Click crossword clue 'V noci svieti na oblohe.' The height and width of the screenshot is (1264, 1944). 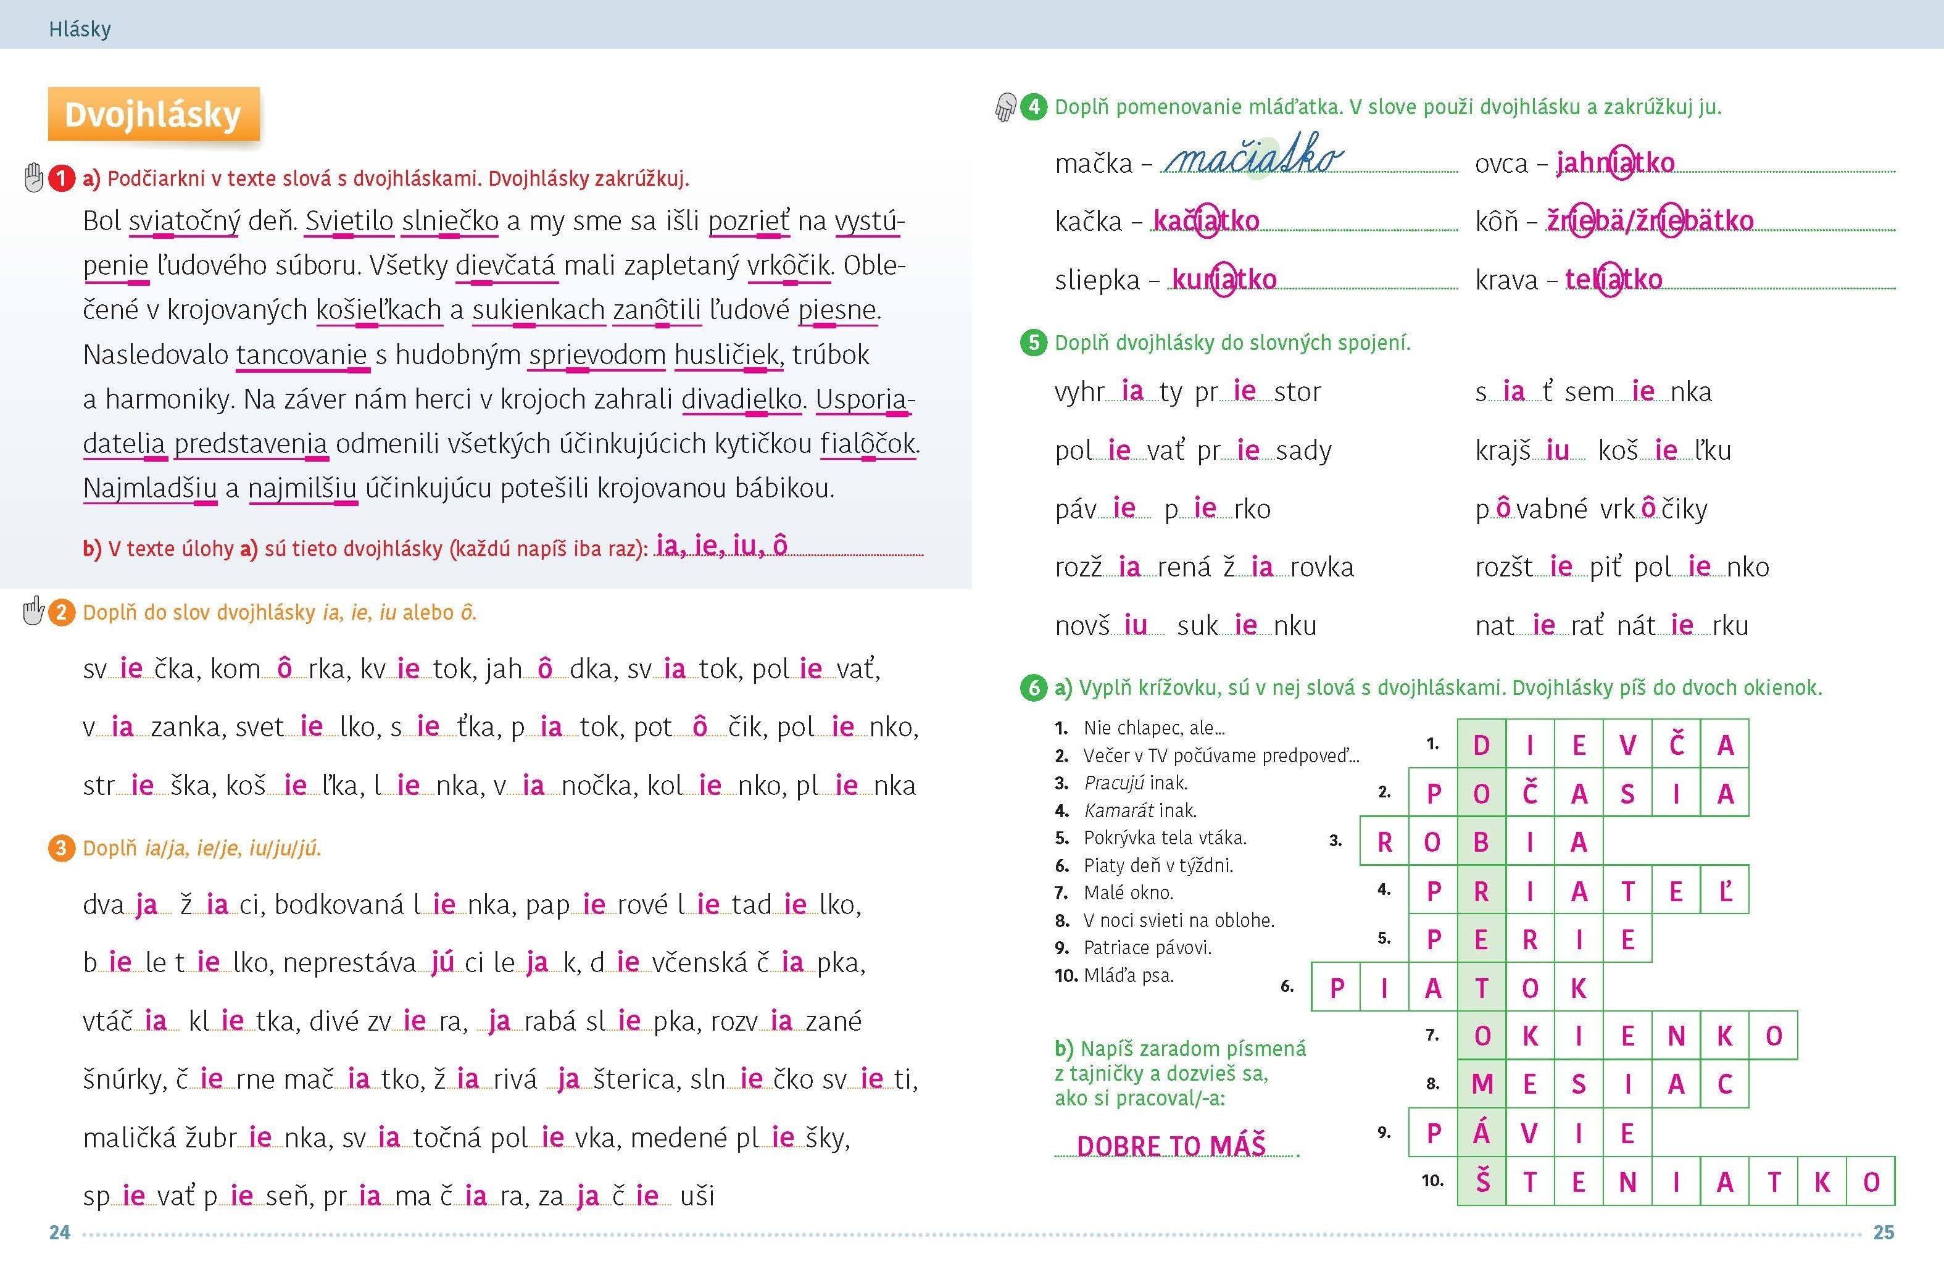pos(1179,920)
